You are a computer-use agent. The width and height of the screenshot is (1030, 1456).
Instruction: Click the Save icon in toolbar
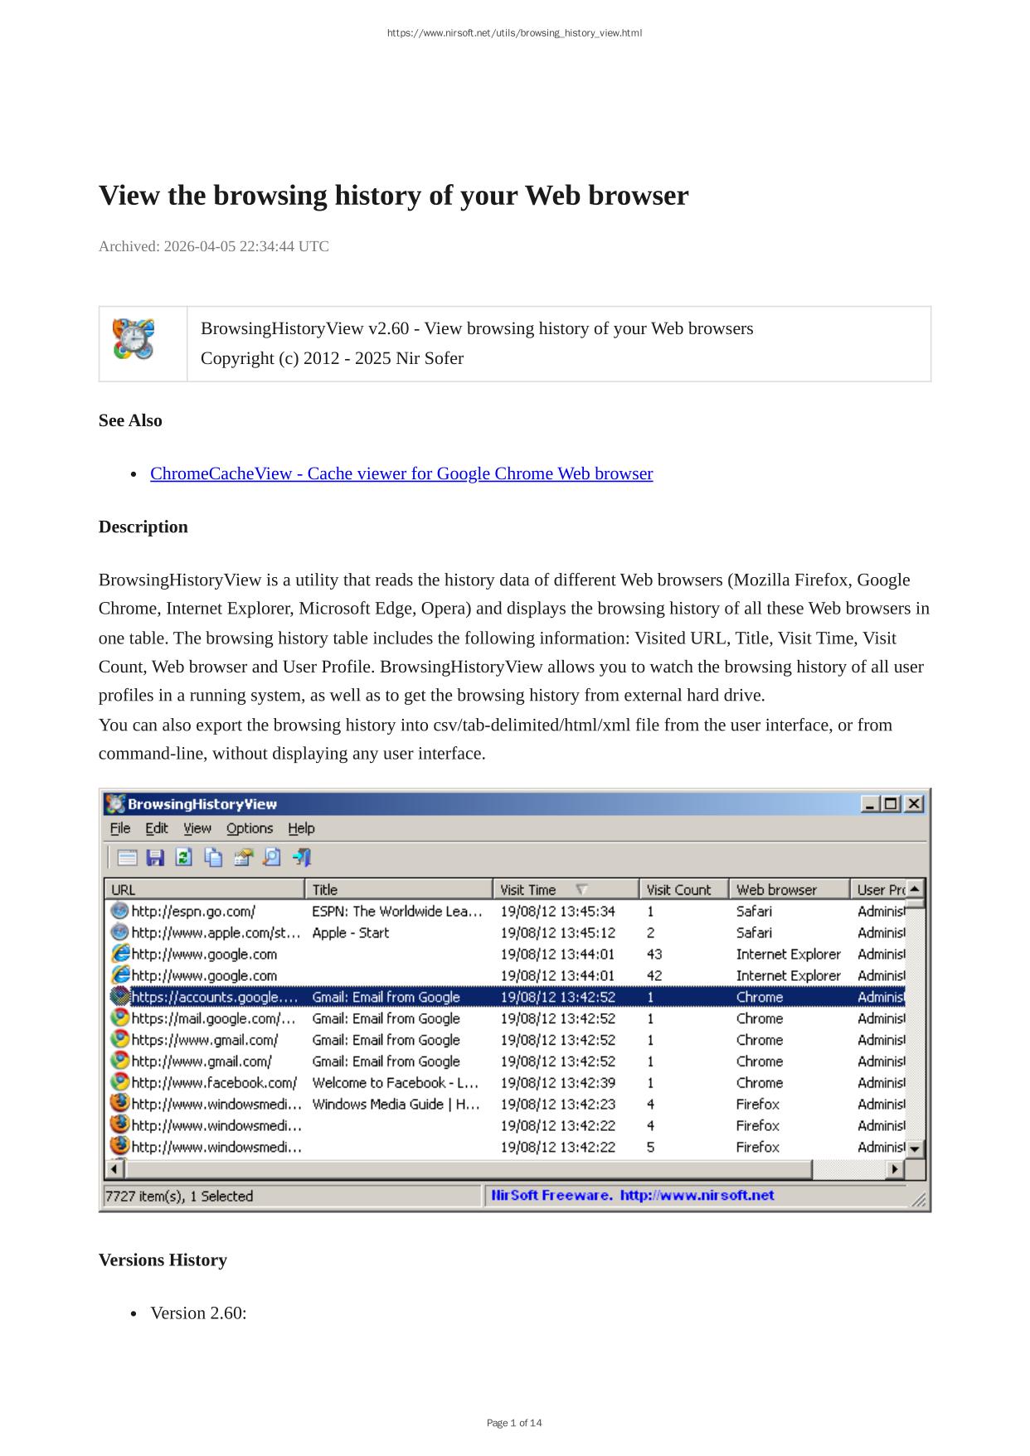tap(155, 857)
